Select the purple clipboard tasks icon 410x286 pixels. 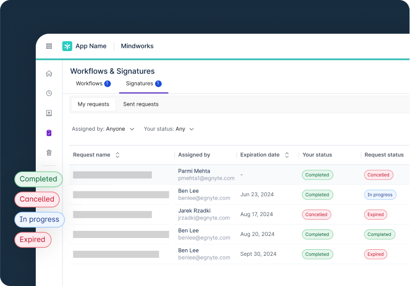pyautogui.click(x=49, y=133)
